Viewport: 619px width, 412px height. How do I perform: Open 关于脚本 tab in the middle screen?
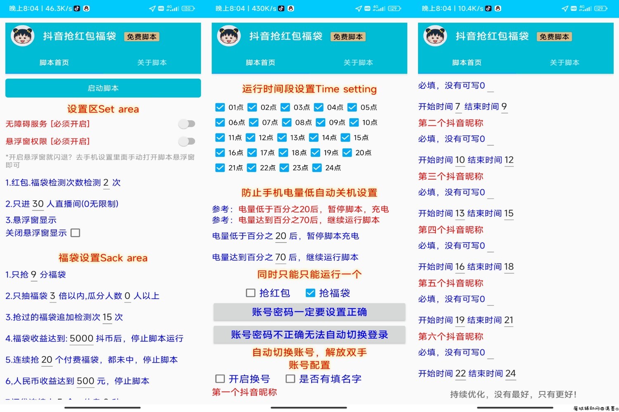click(x=358, y=63)
